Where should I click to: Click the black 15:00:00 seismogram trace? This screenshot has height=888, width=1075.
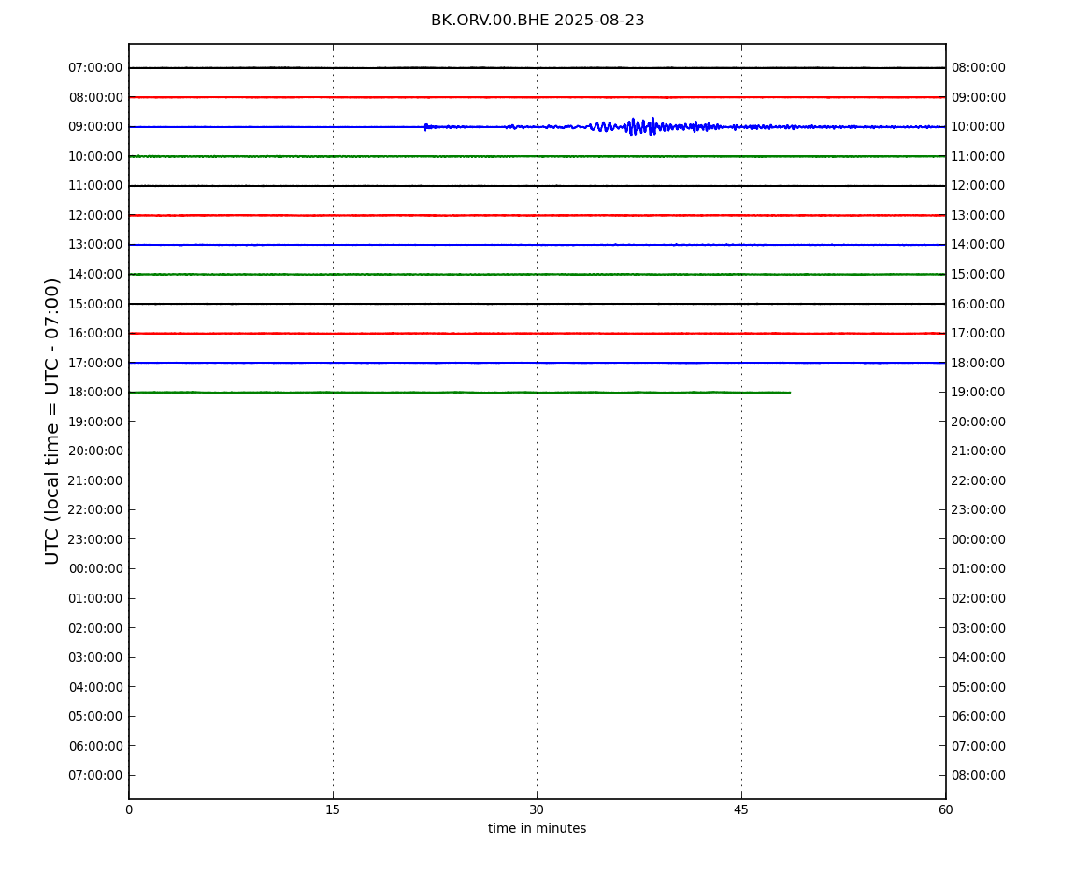tap(537, 304)
